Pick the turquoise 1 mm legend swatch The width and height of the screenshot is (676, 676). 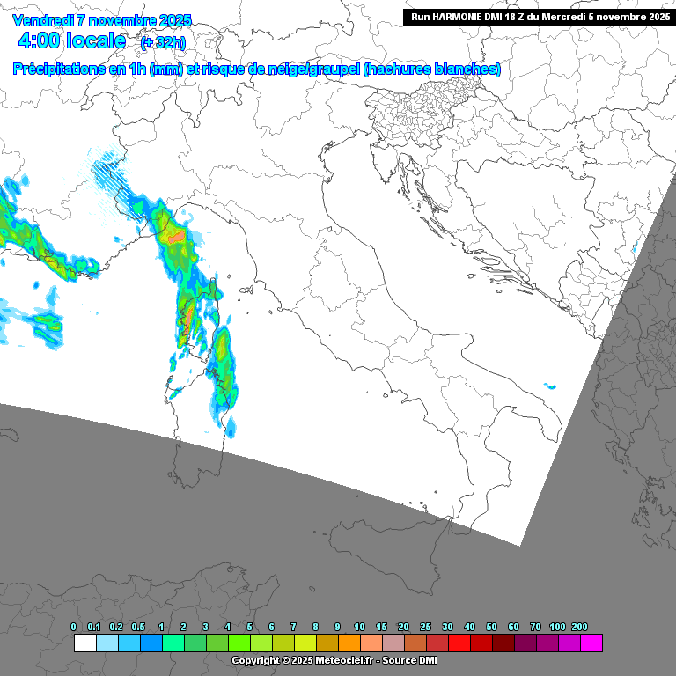pos(173,643)
